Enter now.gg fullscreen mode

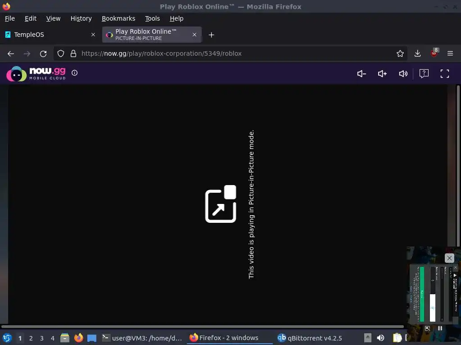tap(444, 74)
